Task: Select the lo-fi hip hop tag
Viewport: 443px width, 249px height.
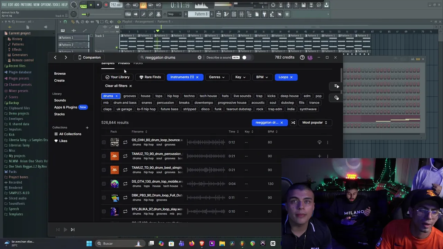Action: click(146, 109)
